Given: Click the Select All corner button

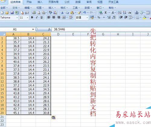Looking at the screenshot, I should pyautogui.click(x=3, y=34).
